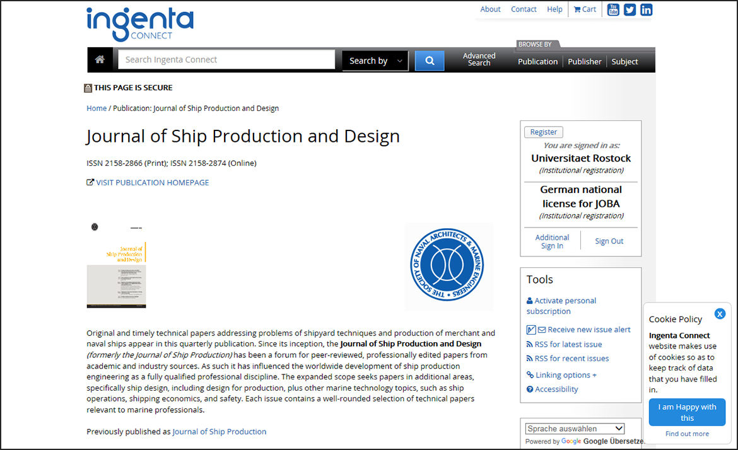Open the Twitter social icon
738x450 pixels.
tap(630, 9)
